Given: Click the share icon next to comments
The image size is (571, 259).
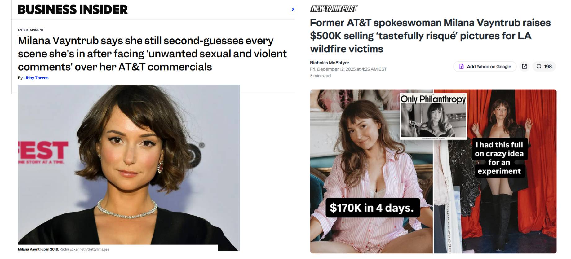Looking at the screenshot, I should 524,66.
